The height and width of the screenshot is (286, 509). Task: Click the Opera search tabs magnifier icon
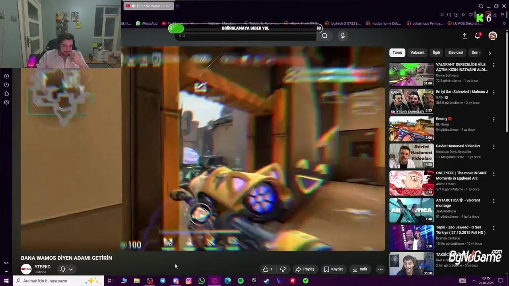coord(481,6)
